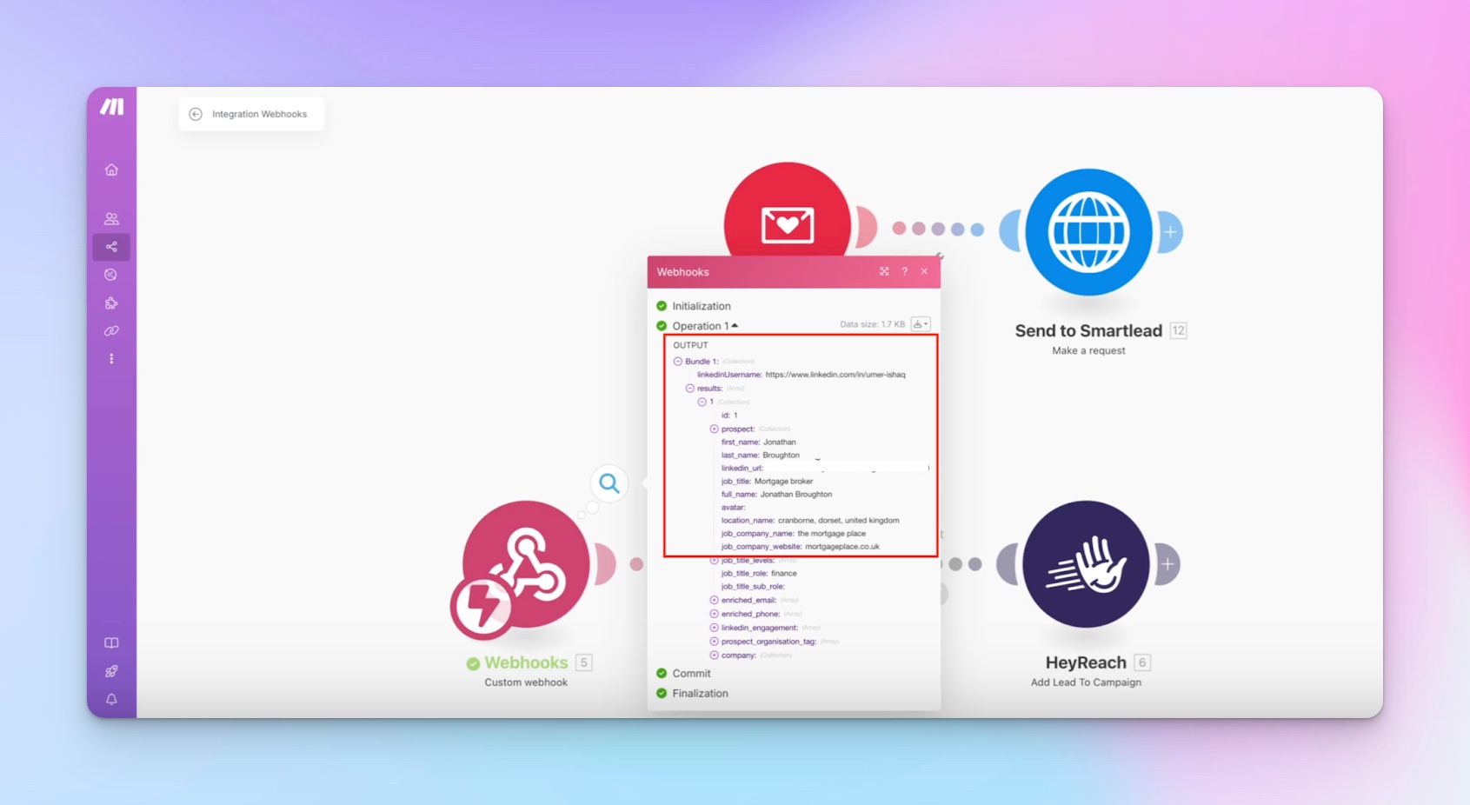This screenshot has height=805, width=1470.
Task: Collapse the Operation 1 section
Action: [x=705, y=326]
